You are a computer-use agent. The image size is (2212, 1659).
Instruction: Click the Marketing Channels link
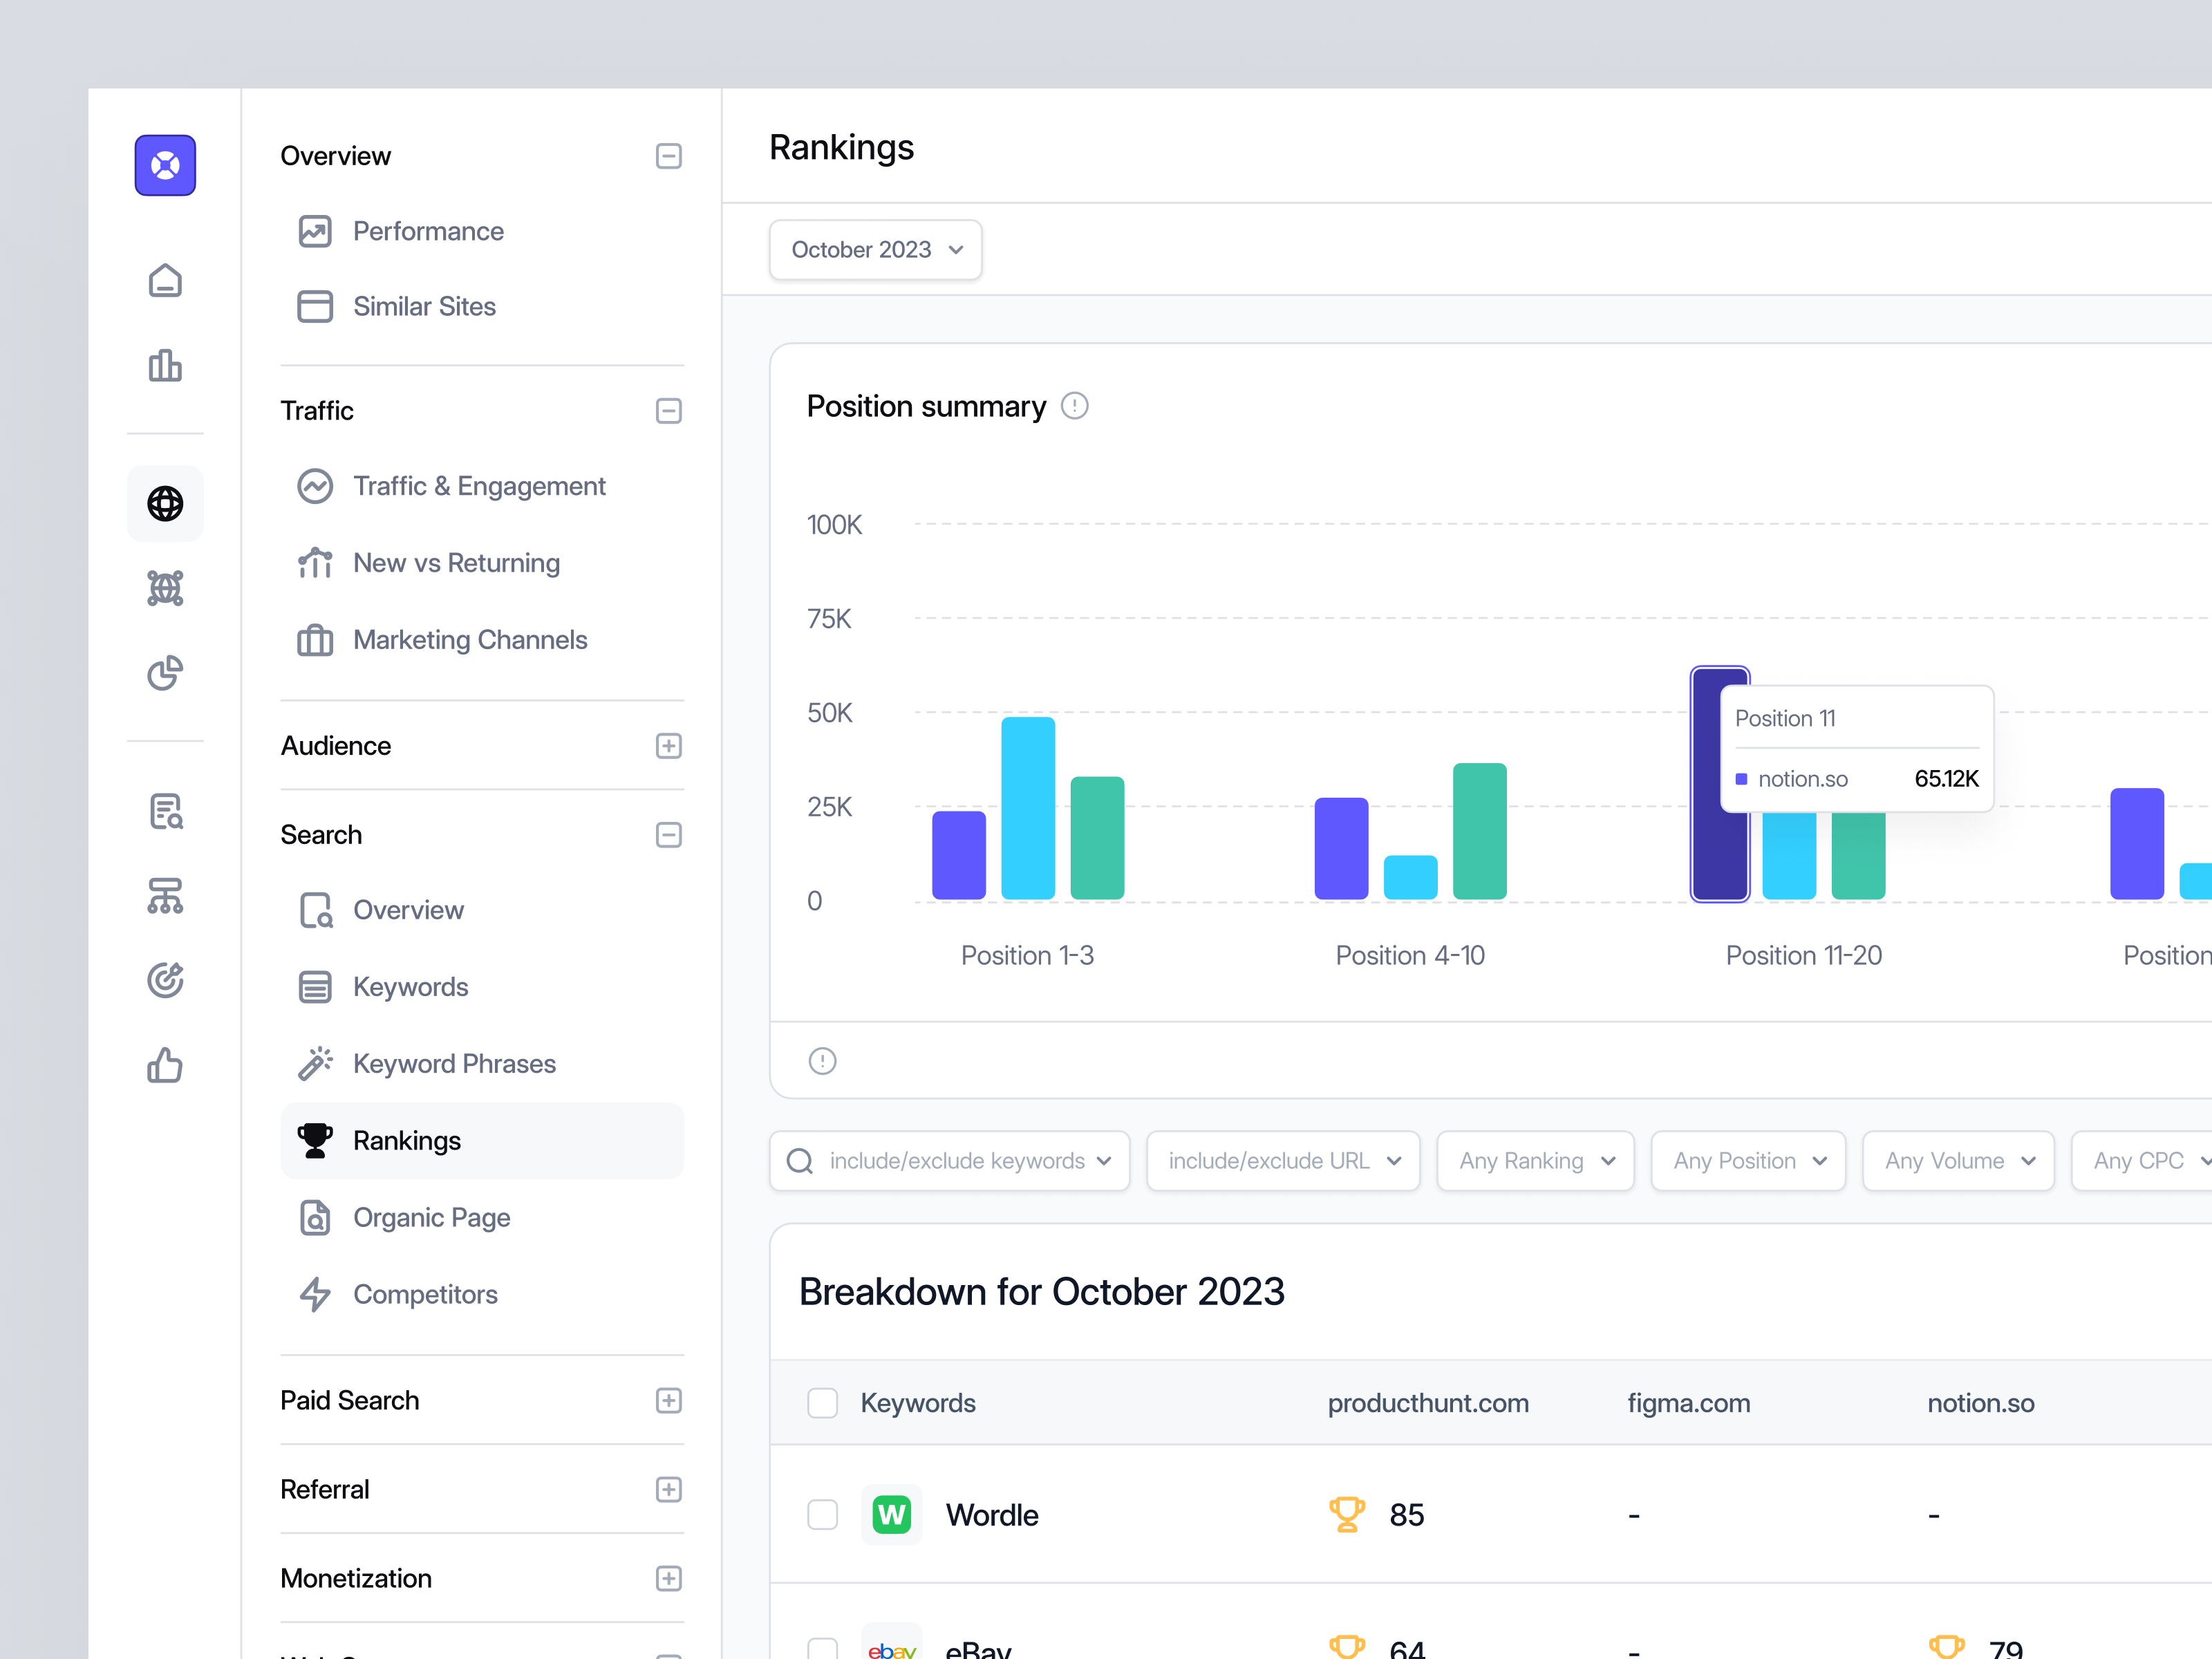coord(470,640)
